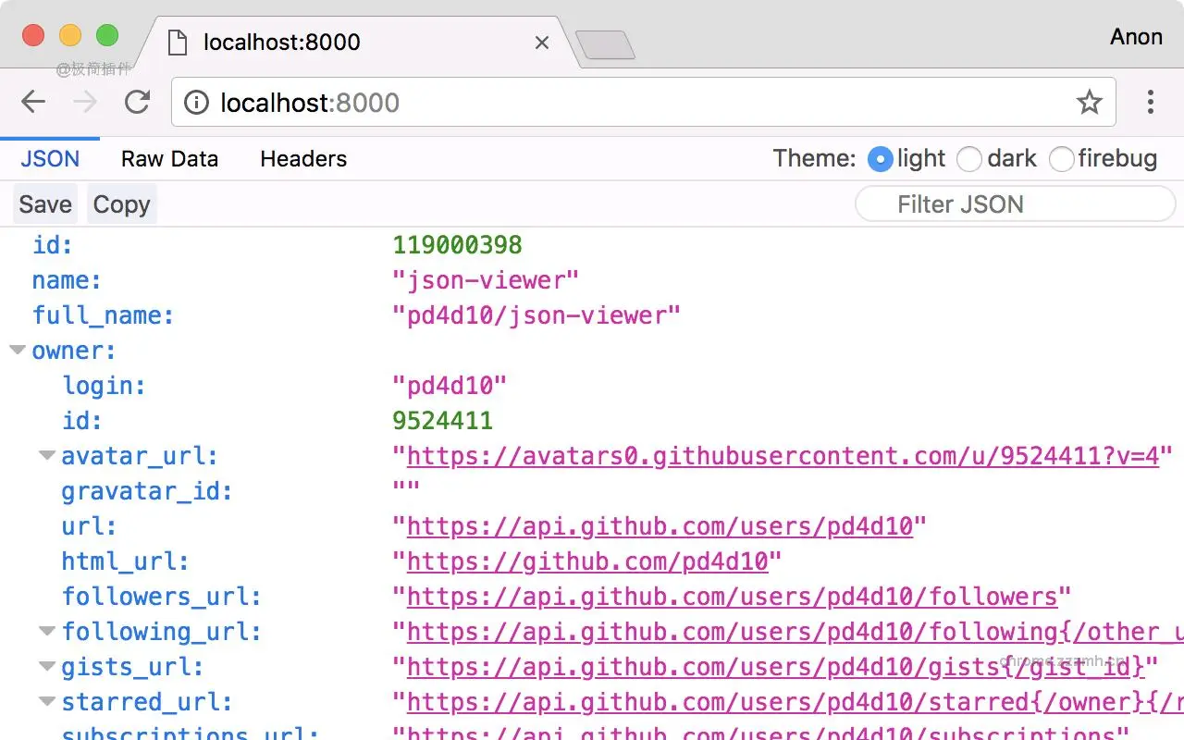Open Chrome's three-dot menu
Viewport: 1184px width, 740px height.
(x=1151, y=102)
